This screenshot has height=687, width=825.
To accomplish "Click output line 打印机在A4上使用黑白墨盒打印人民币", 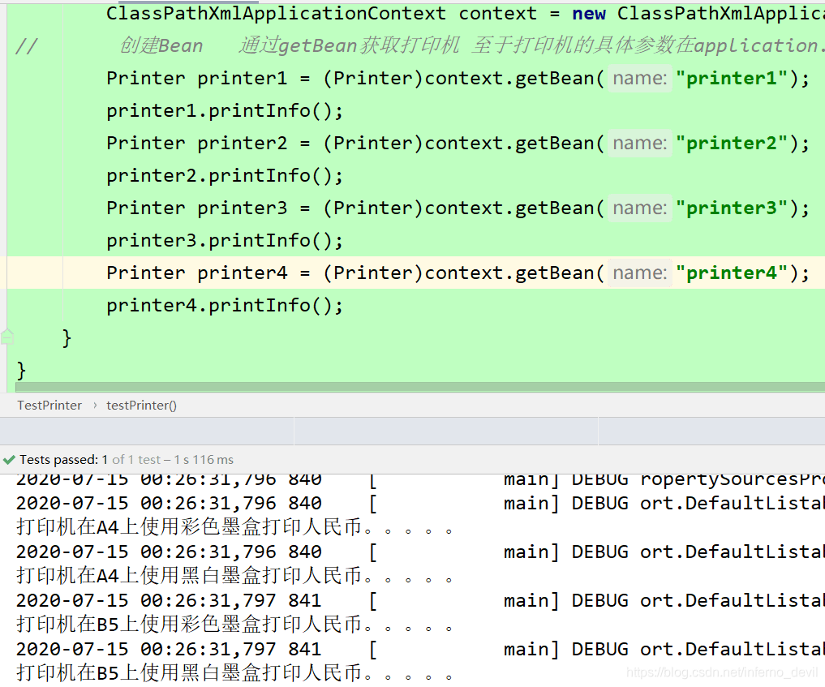I will click(234, 576).
